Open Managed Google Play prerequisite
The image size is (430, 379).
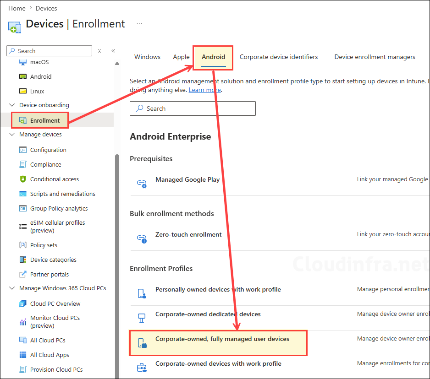tap(187, 179)
